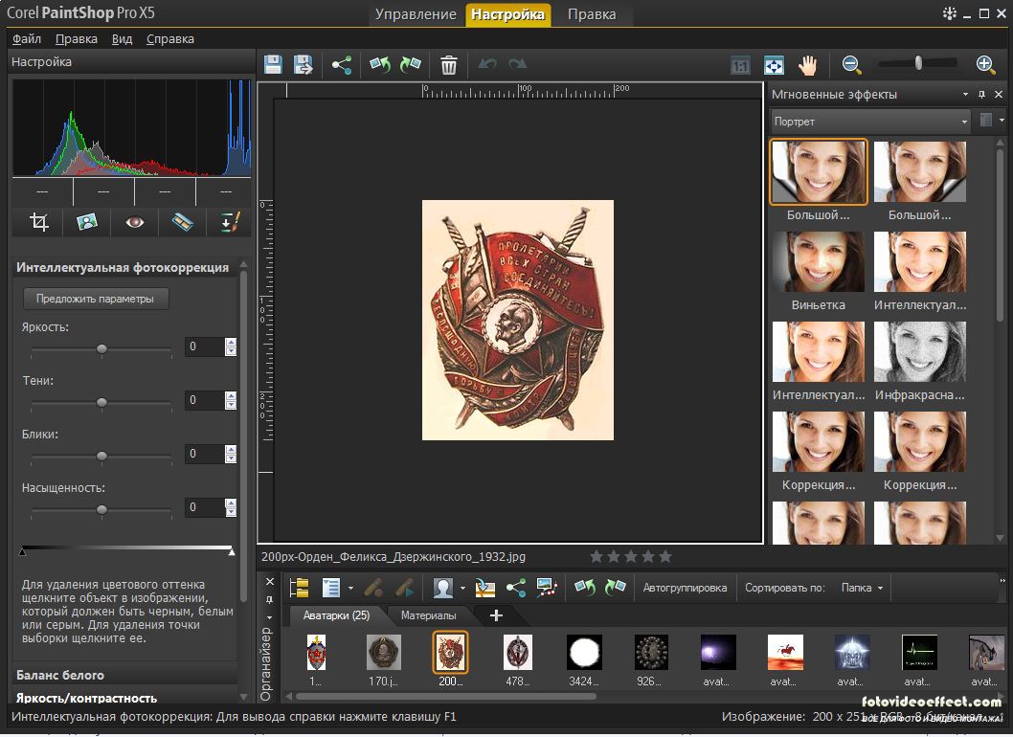Close the organizer panel
1013x737 pixels.
pyautogui.click(x=270, y=581)
